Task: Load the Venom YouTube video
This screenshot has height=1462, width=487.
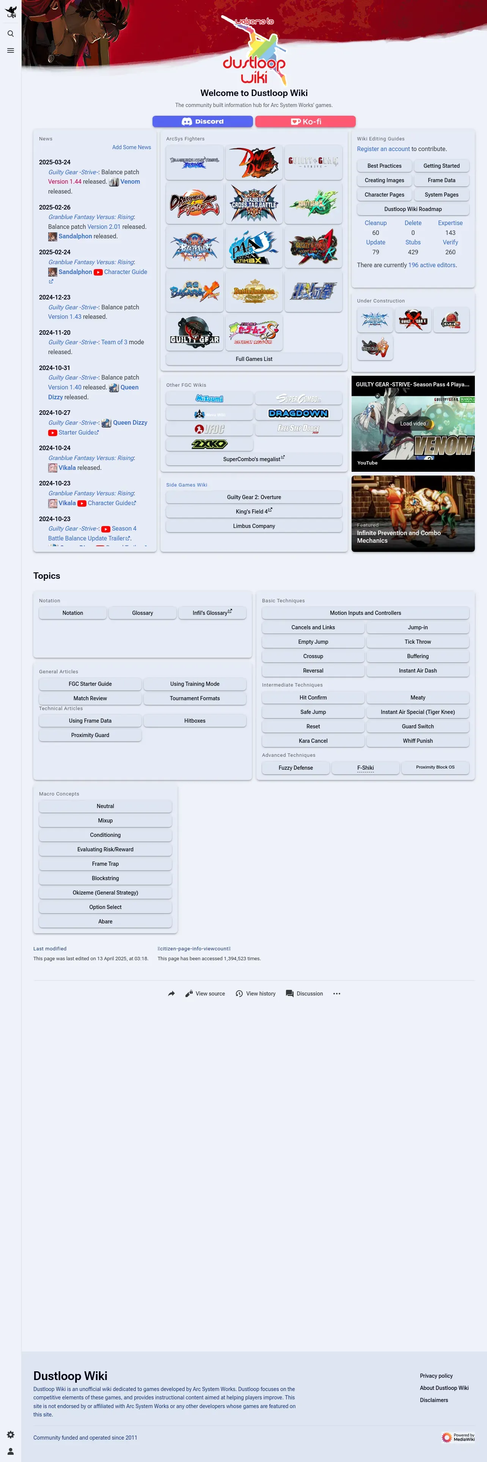Action: tap(413, 424)
